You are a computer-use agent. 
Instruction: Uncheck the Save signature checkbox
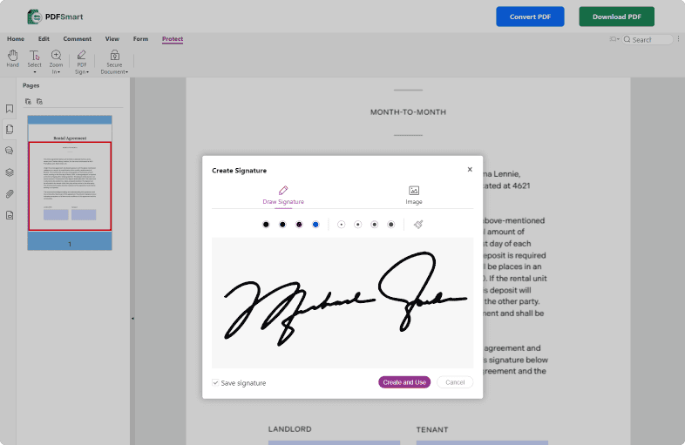coord(215,382)
